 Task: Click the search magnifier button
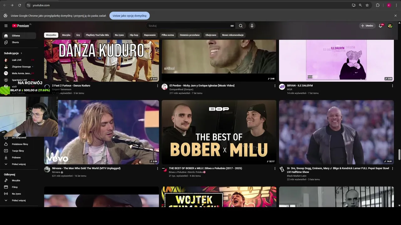pyautogui.click(x=241, y=26)
